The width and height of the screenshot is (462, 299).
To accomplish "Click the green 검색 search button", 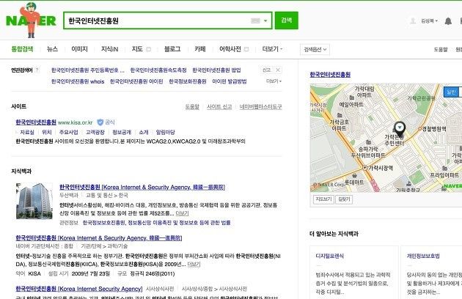I will coord(287,21).
